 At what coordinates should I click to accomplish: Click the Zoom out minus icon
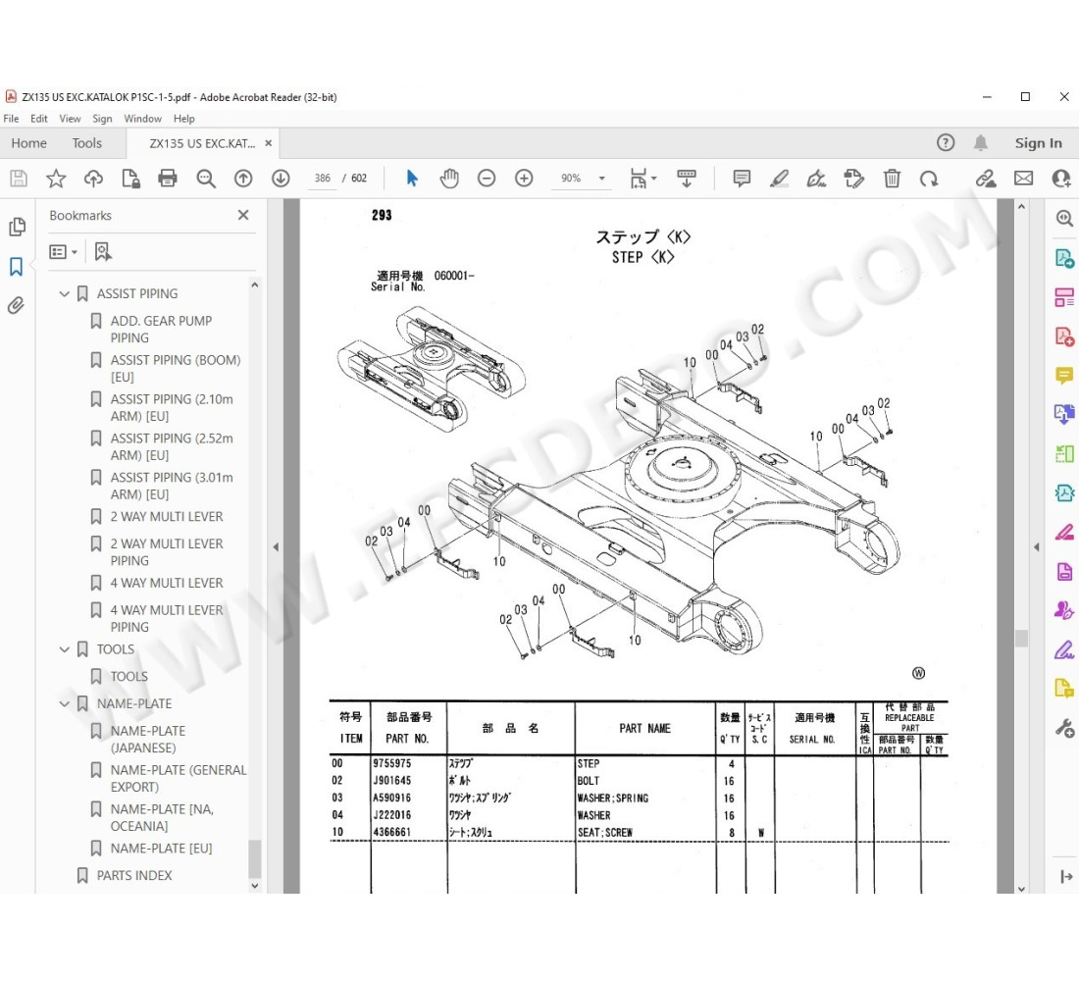coord(487,179)
